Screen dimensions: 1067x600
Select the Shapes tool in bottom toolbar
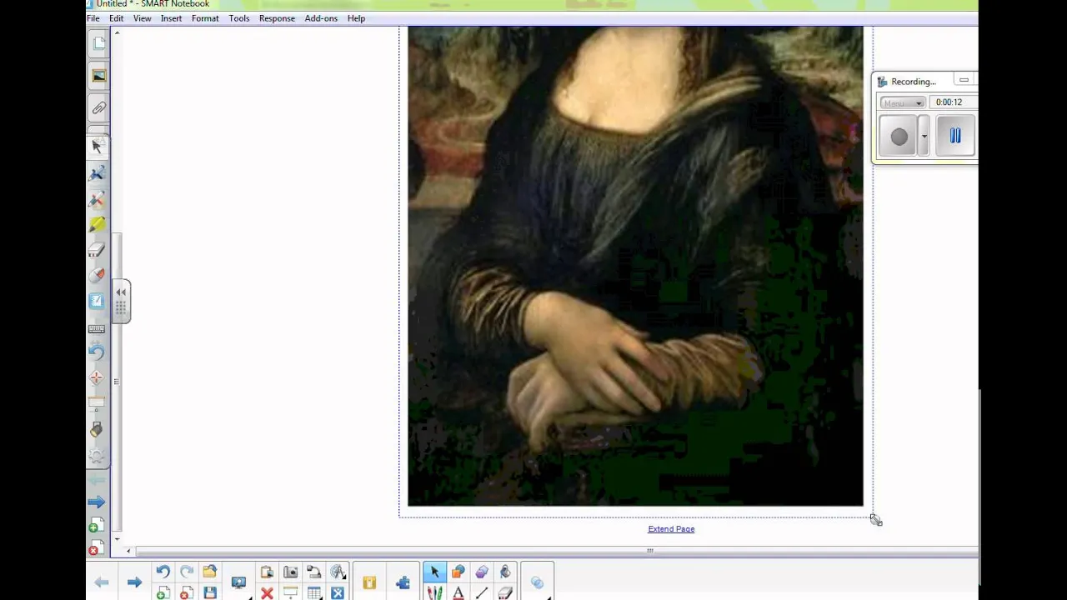click(x=458, y=572)
